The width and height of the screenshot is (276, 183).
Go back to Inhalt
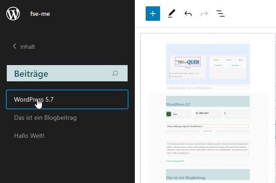[x=24, y=47]
